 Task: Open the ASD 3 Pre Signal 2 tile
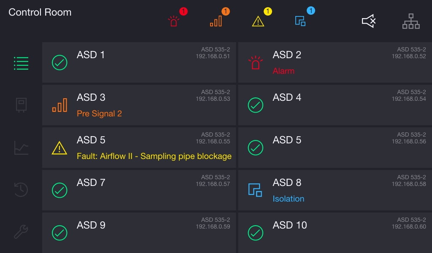coord(139,105)
